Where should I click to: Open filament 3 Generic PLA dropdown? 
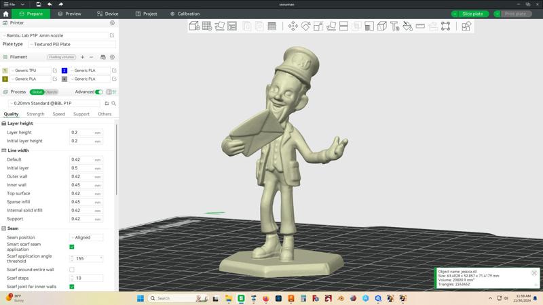pyautogui.click(x=31, y=79)
